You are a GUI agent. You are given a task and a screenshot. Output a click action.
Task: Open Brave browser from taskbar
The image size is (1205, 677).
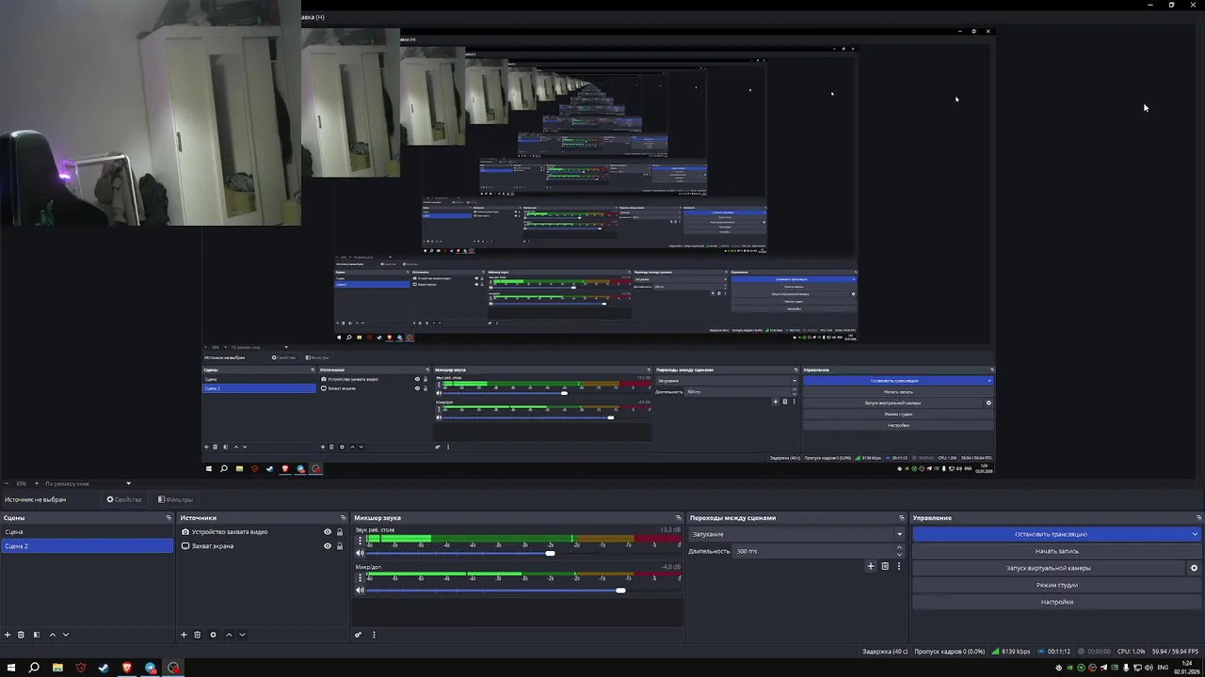[127, 668]
